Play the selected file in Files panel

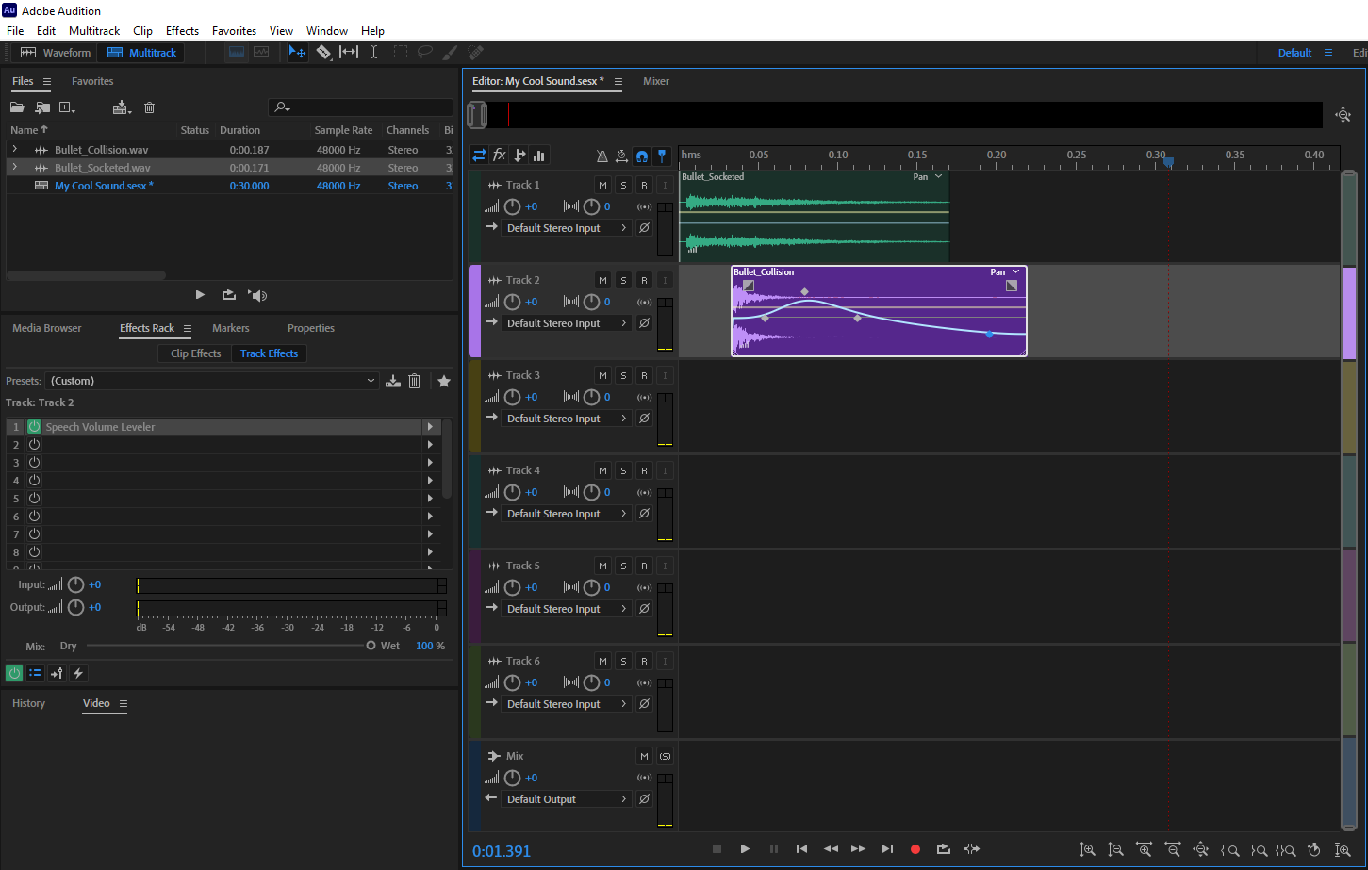coord(200,295)
